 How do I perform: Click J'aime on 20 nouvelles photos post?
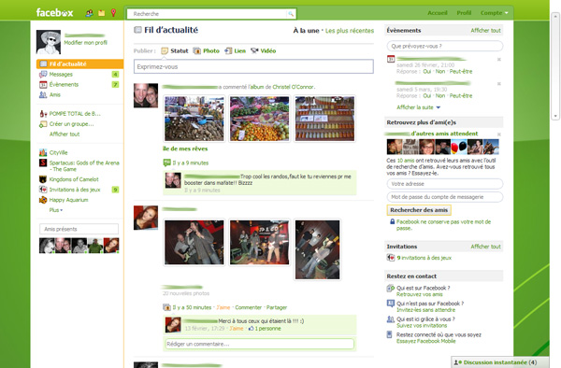[x=223, y=307]
